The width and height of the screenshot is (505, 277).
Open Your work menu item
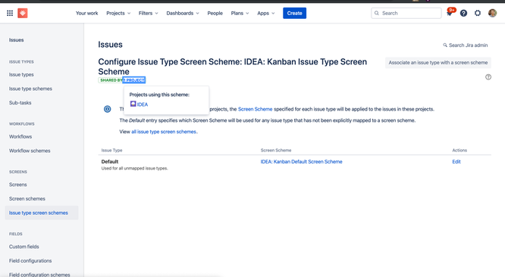pos(86,13)
